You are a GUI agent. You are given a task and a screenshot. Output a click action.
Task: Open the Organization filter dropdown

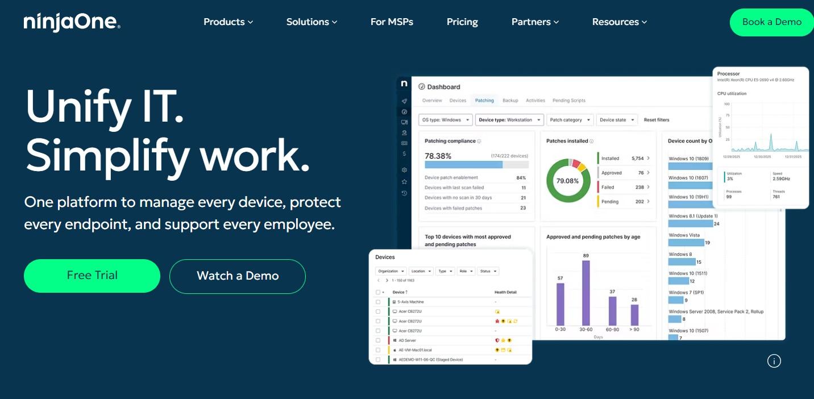(391, 271)
